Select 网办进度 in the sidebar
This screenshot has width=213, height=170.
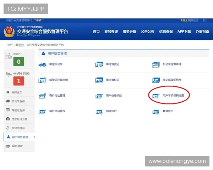pyautogui.click(x=19, y=146)
